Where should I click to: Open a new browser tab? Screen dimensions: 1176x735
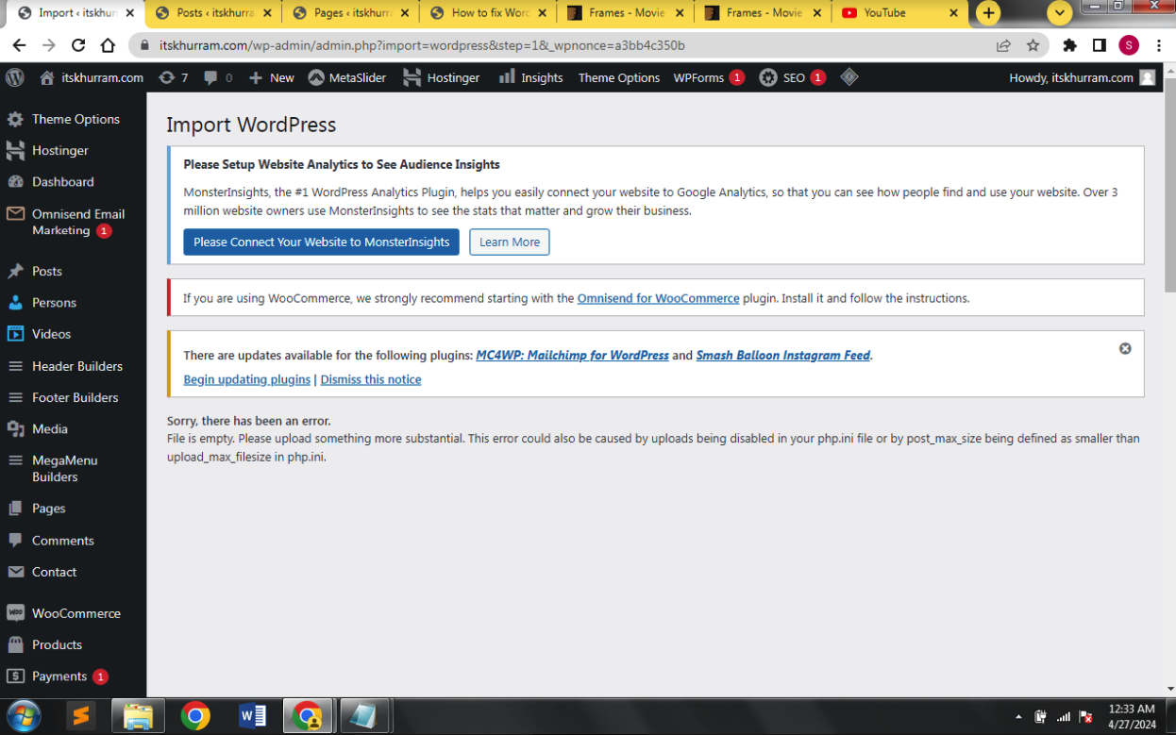point(988,13)
